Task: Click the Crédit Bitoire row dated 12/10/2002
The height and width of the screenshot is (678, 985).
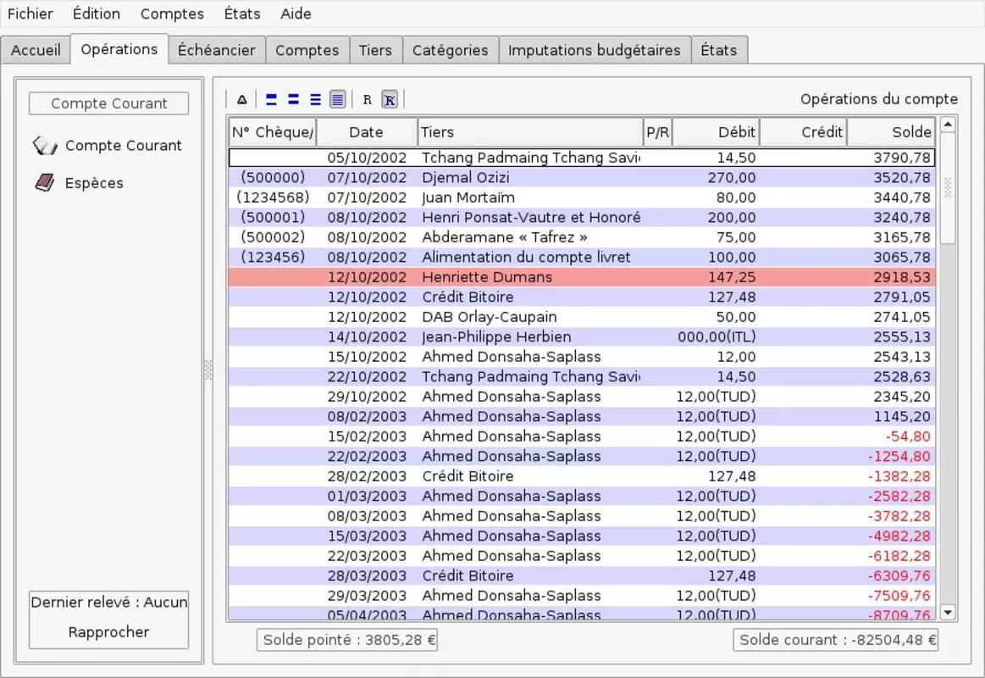Action: (x=582, y=297)
